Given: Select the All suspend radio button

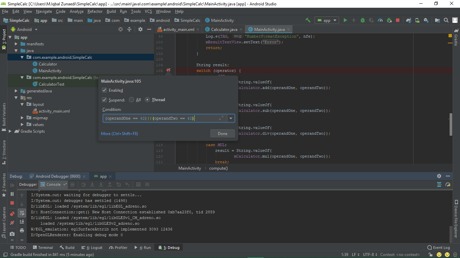Looking at the screenshot, I should point(131,99).
